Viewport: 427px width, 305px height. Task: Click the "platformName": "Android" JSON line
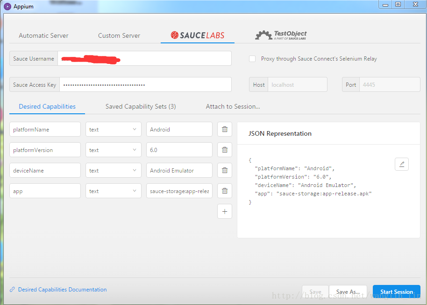[x=295, y=168]
